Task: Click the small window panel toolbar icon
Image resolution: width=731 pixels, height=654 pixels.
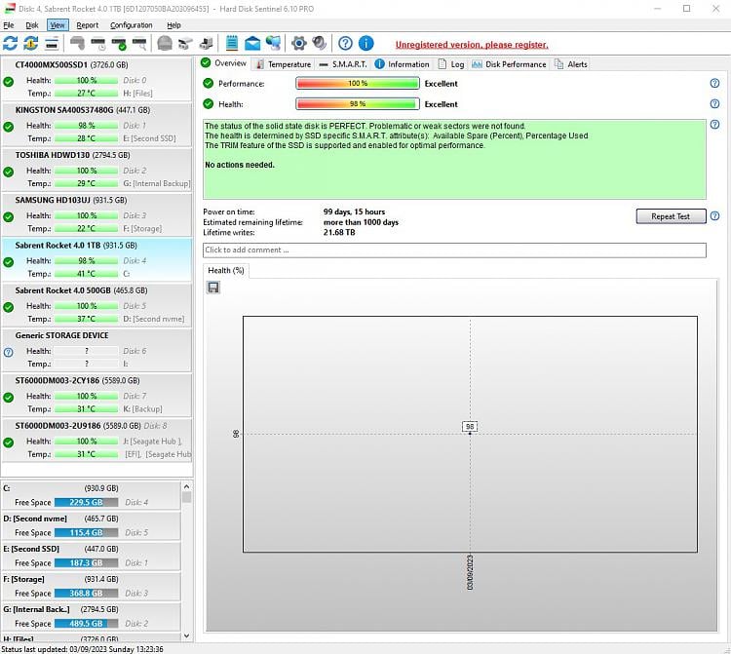Action: pos(52,44)
